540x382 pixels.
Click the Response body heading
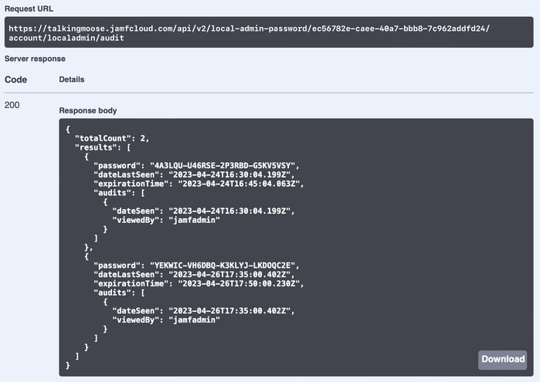88,110
